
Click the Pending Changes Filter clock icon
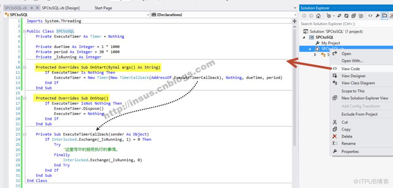[328, 16]
